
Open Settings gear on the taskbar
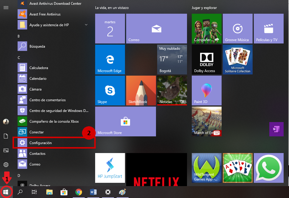click(x=108, y=192)
